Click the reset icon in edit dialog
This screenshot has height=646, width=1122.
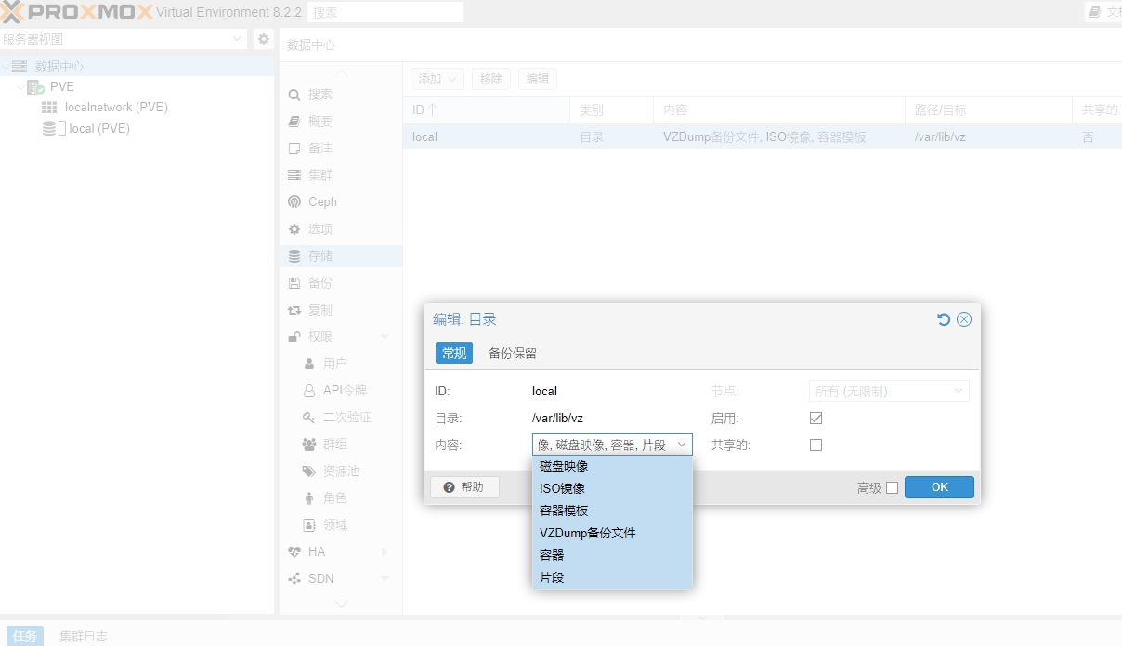pyautogui.click(x=944, y=319)
